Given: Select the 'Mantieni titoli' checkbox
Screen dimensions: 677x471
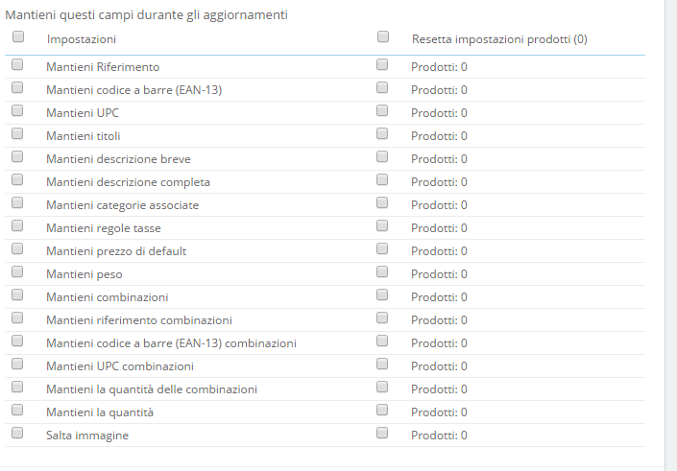Looking at the screenshot, I should pos(17,134).
